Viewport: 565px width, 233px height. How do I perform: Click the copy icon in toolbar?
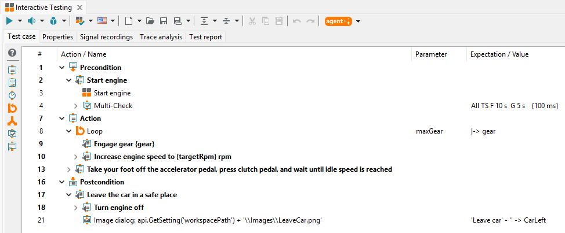pyautogui.click(x=266, y=21)
